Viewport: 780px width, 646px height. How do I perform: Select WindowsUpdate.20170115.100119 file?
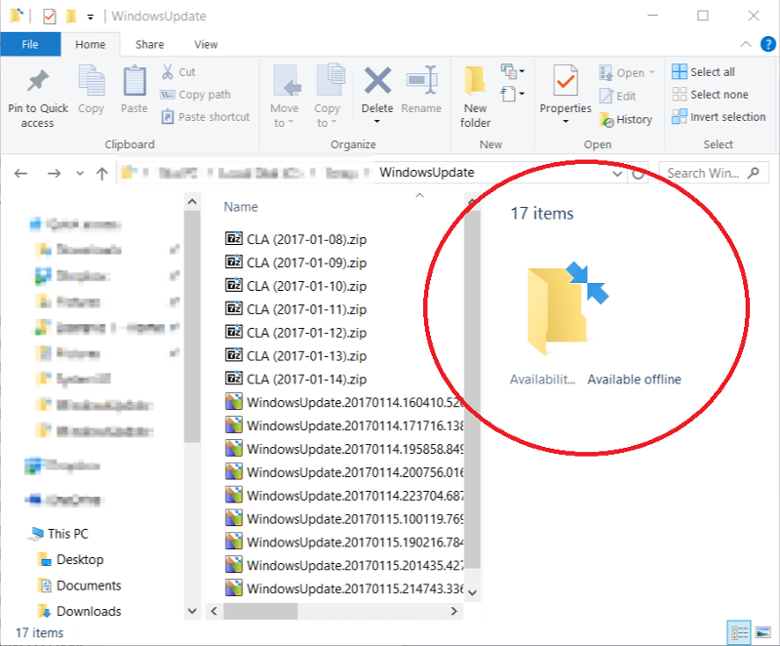point(344,518)
